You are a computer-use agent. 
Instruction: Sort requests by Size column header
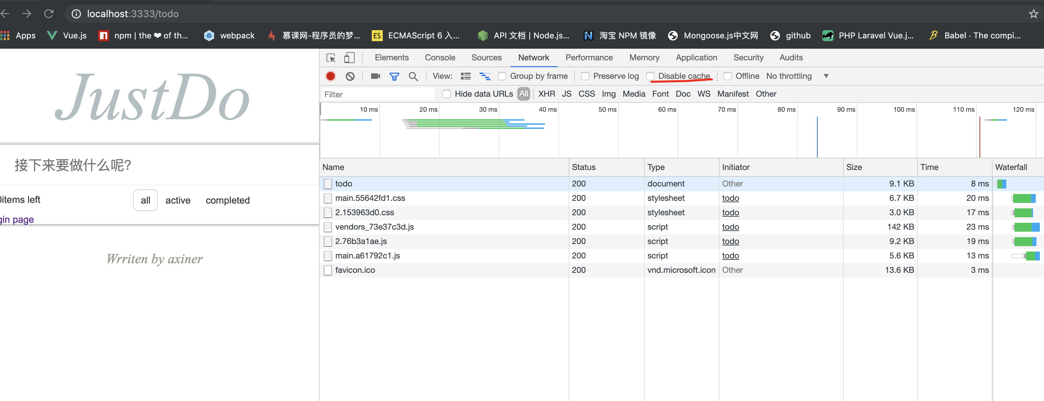880,167
